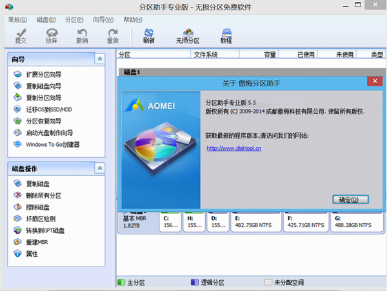The width and height of the screenshot is (387, 291).
Task: Open the 启动光盘制作向导 icon
Action: pos(17,133)
